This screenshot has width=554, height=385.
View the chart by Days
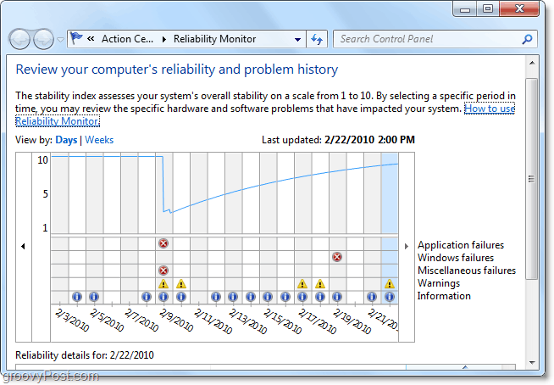coord(66,140)
